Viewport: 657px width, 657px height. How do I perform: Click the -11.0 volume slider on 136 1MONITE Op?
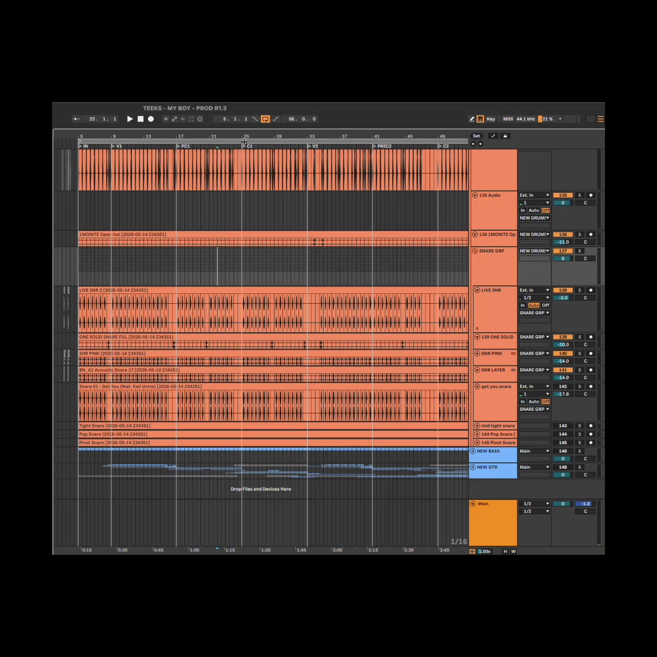563,242
